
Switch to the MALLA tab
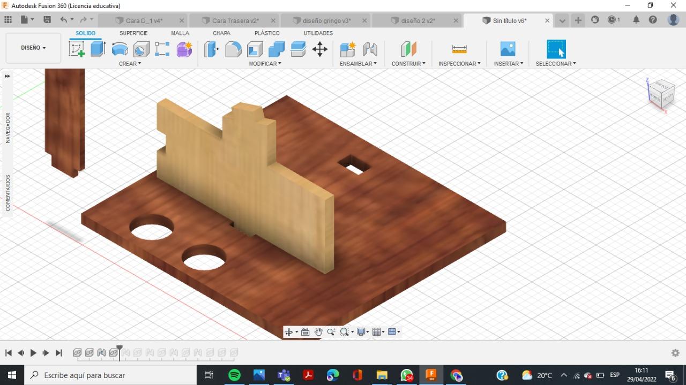180,33
